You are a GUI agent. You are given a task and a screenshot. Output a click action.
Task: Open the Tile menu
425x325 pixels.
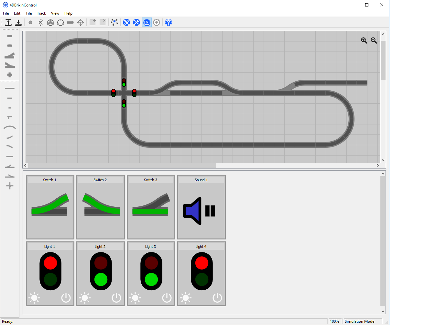[x=29, y=13]
